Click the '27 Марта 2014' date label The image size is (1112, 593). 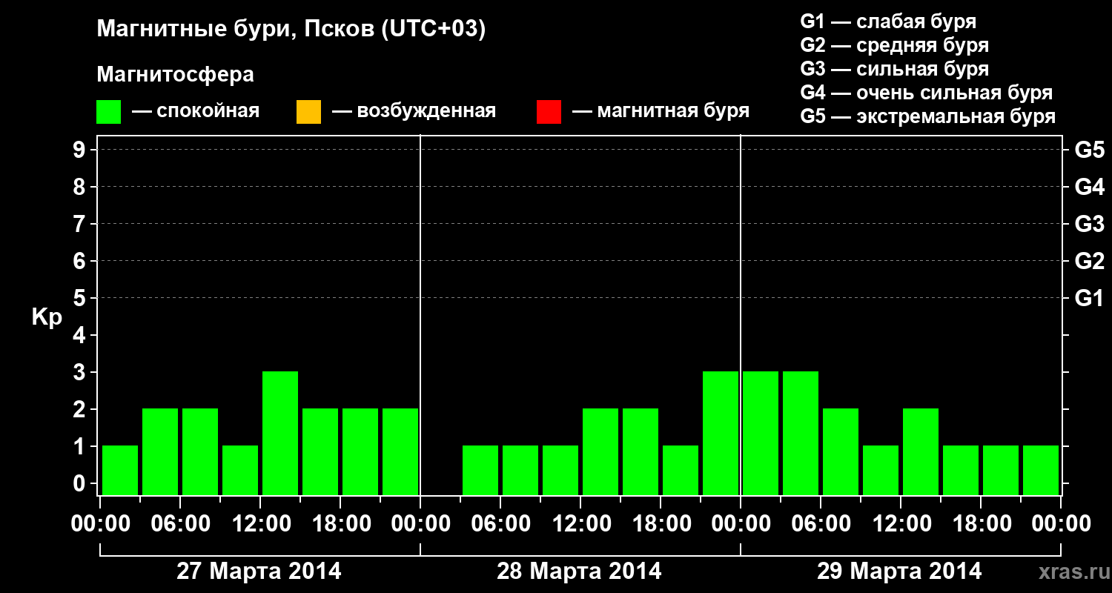click(259, 571)
